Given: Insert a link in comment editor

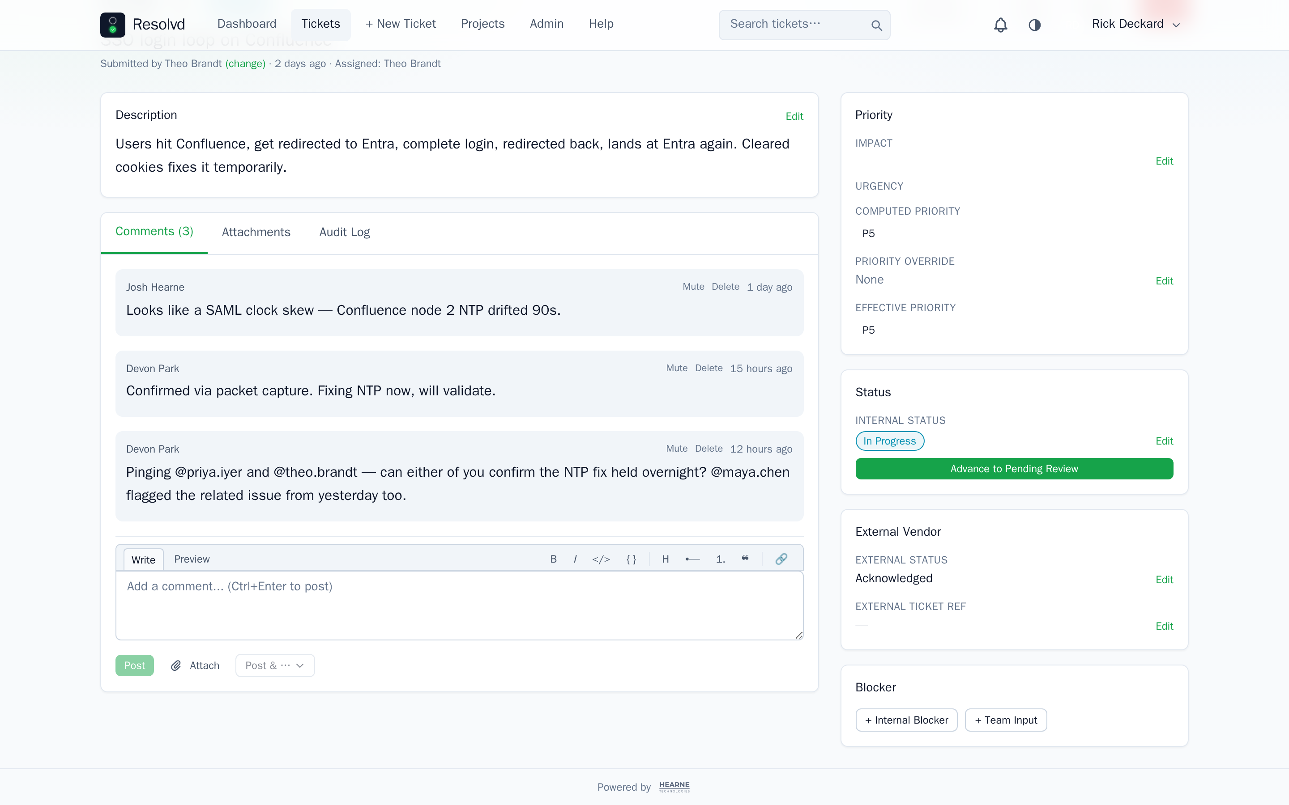Looking at the screenshot, I should (x=781, y=559).
